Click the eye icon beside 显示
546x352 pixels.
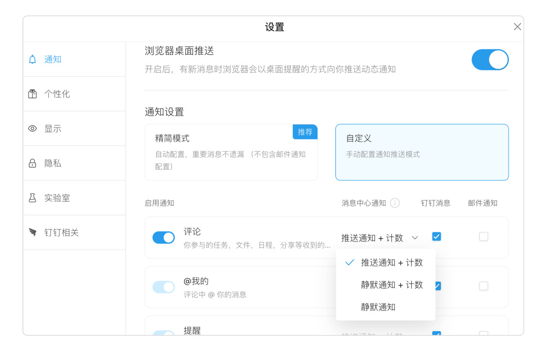(x=33, y=128)
